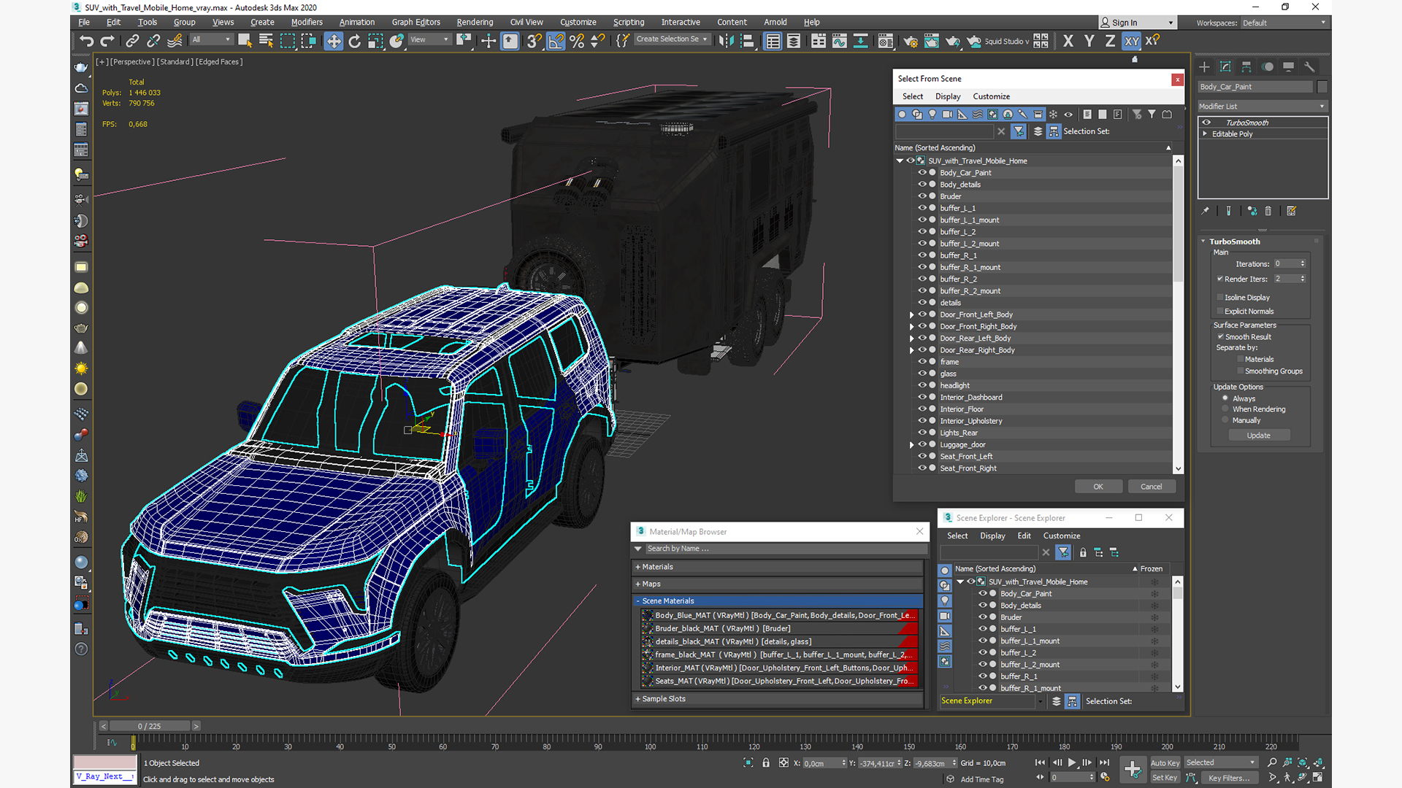Open the Render Setup teapot icon
Screen dimensions: 1402x788
point(911,41)
